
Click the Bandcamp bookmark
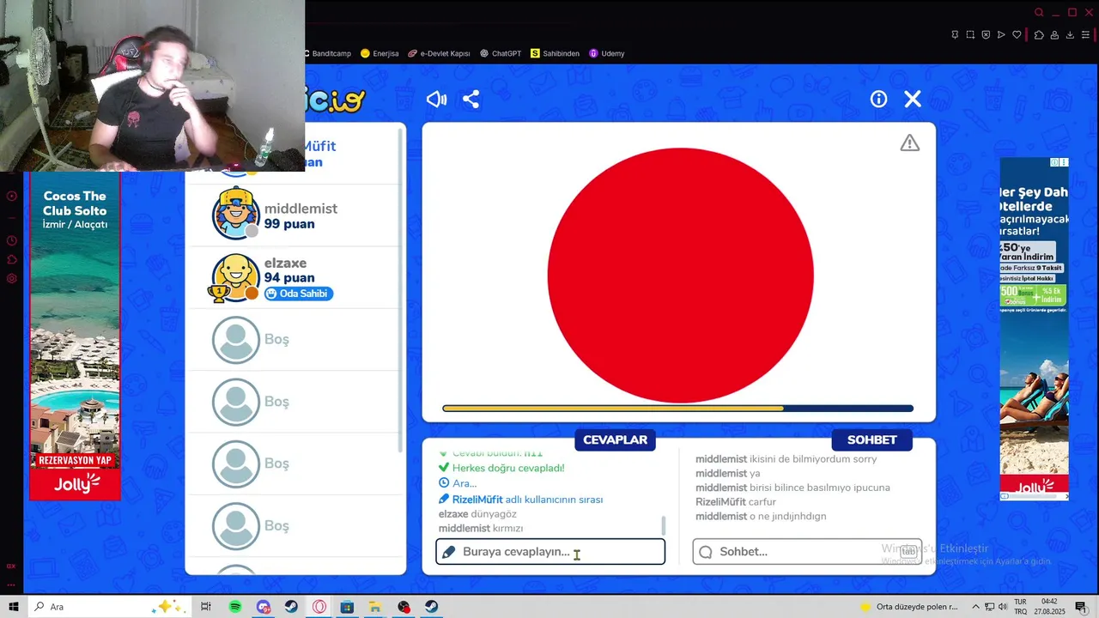(329, 53)
